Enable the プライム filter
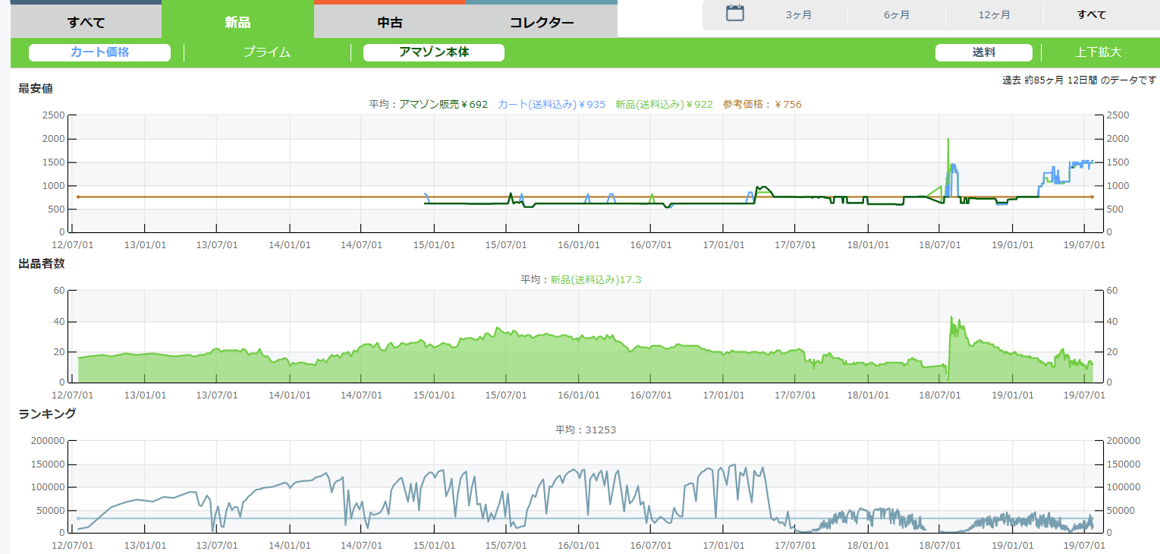 point(267,52)
